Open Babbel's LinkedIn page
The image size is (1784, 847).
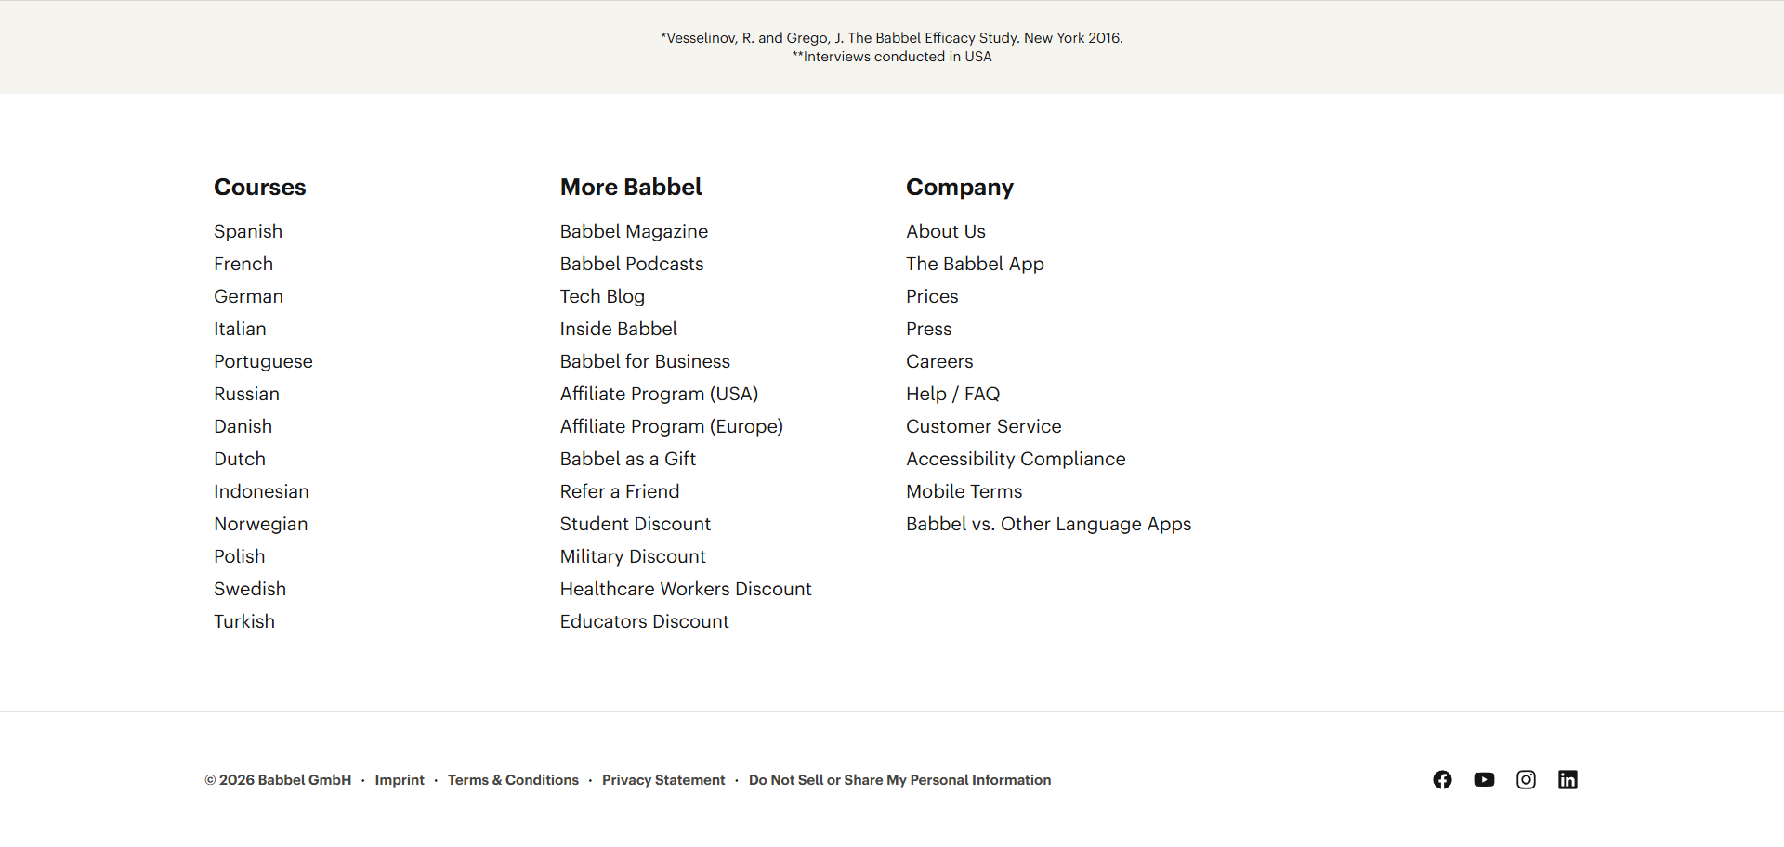(x=1568, y=780)
